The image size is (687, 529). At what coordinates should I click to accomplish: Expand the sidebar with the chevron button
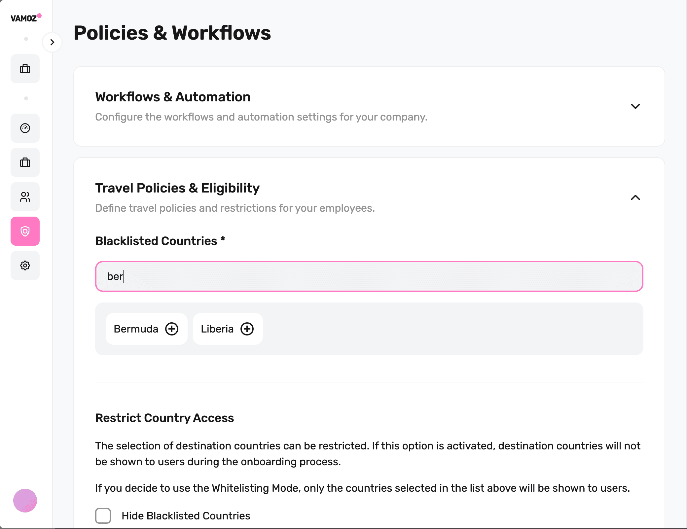[x=52, y=42]
